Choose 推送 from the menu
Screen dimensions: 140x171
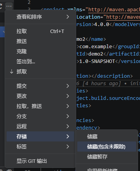click(x=40, y=41)
